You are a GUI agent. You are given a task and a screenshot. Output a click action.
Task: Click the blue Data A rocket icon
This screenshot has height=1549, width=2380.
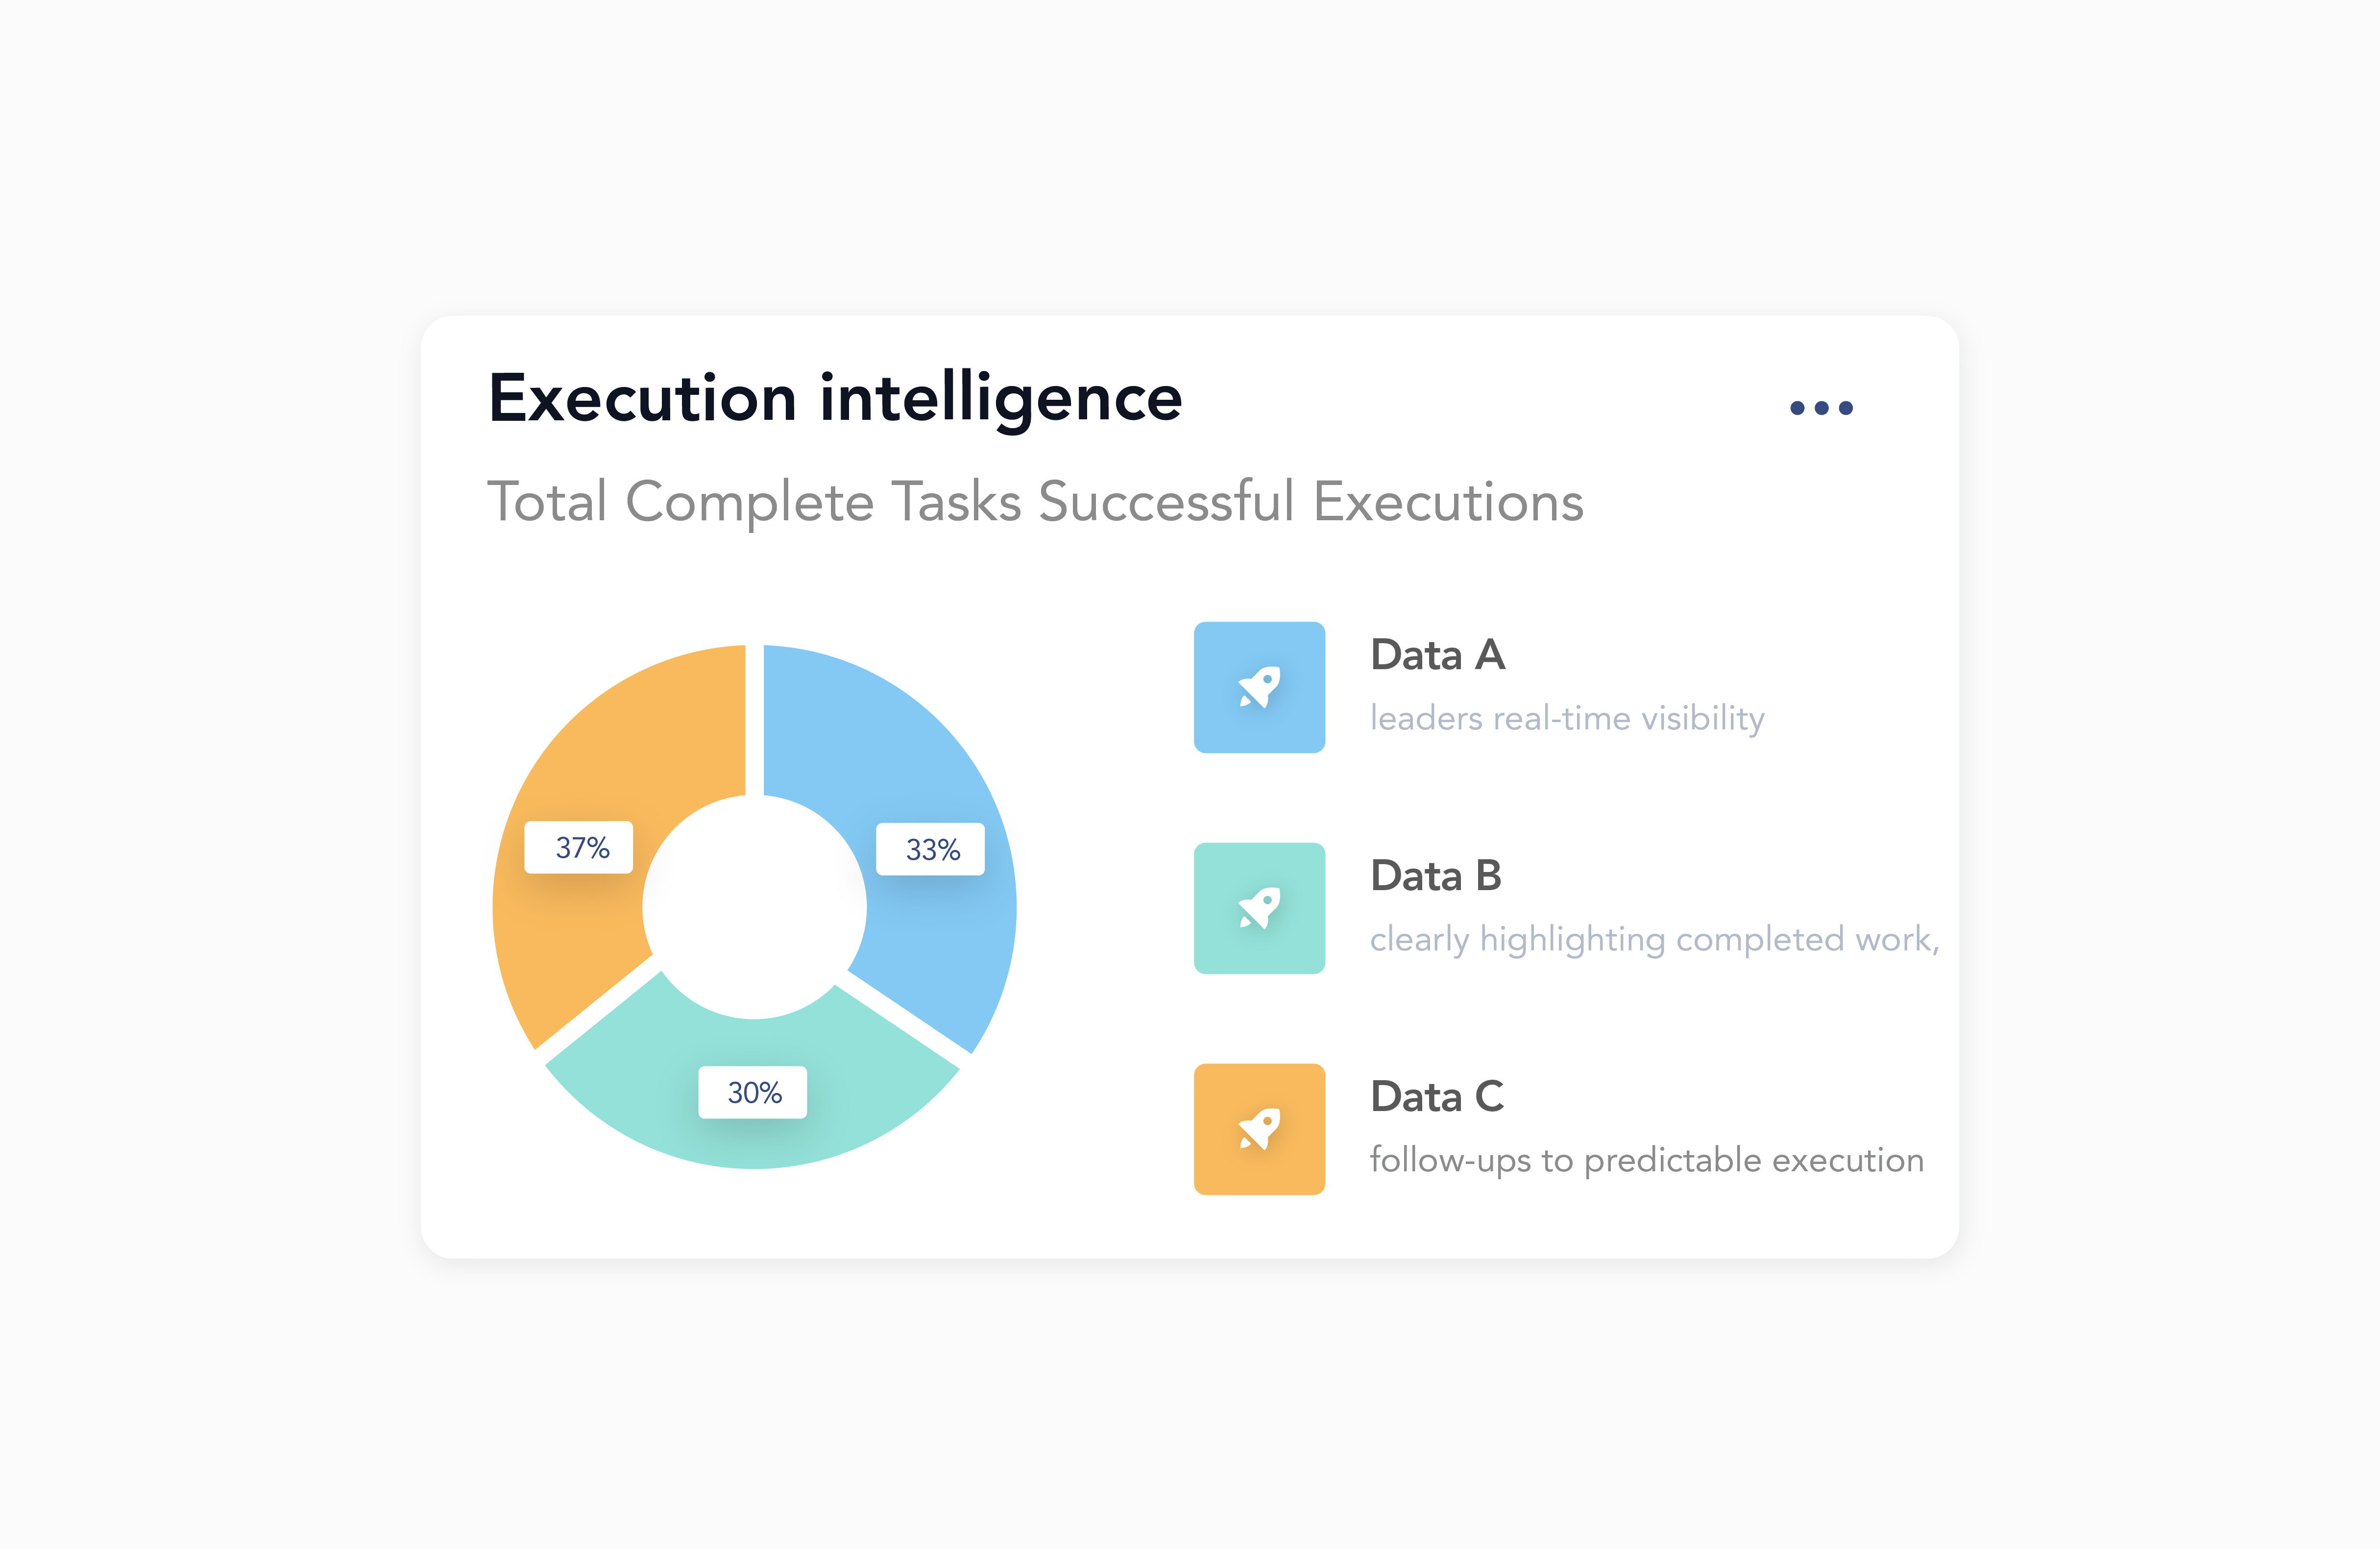(1259, 687)
